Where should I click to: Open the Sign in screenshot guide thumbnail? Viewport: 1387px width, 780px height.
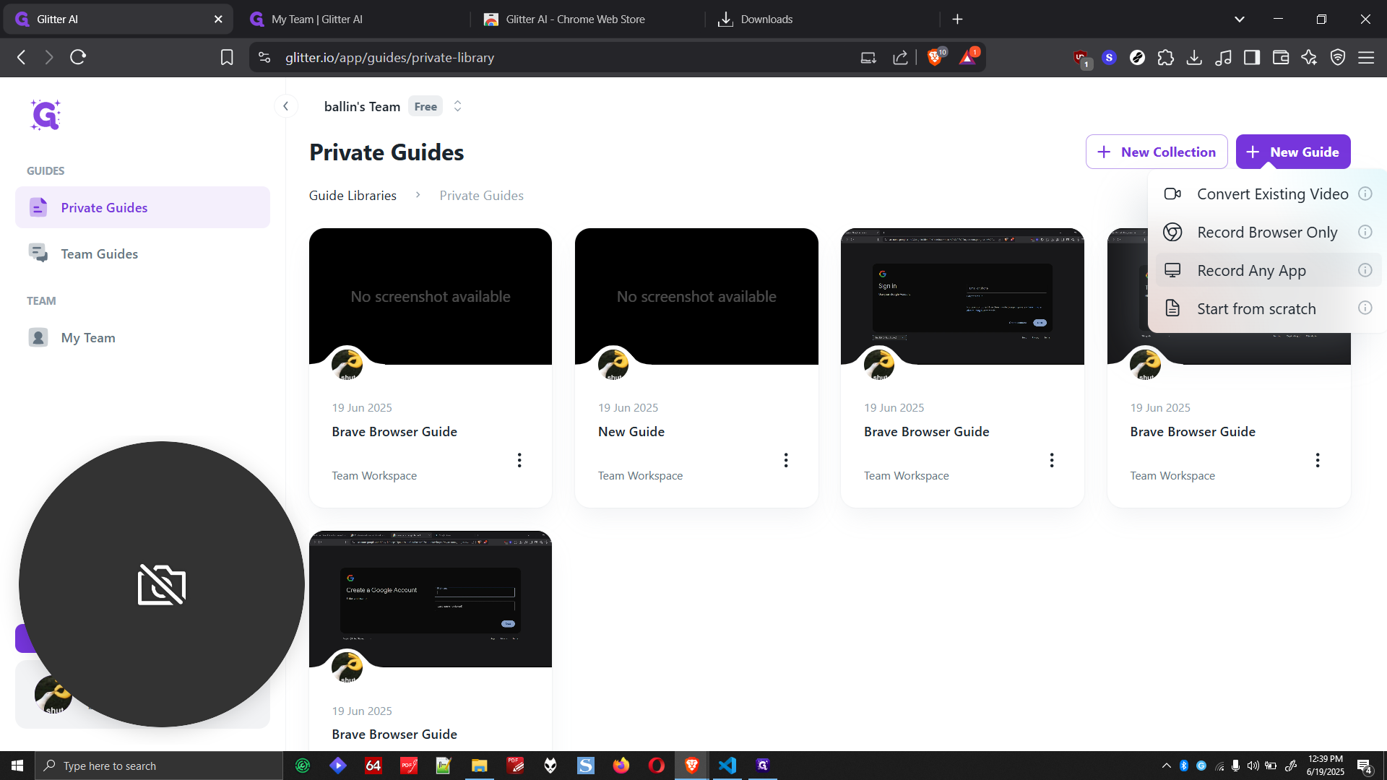(x=962, y=296)
